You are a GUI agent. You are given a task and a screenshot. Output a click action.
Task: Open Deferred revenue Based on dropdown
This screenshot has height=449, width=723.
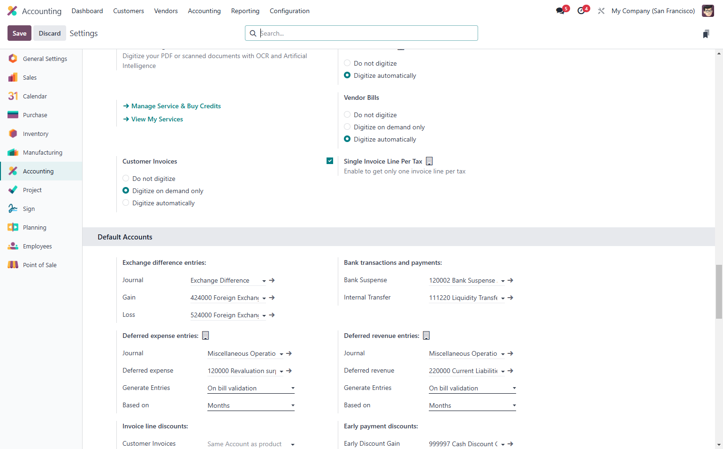pyautogui.click(x=472, y=405)
